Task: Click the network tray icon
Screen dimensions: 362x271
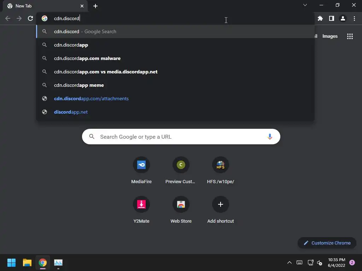Action: (310, 263)
